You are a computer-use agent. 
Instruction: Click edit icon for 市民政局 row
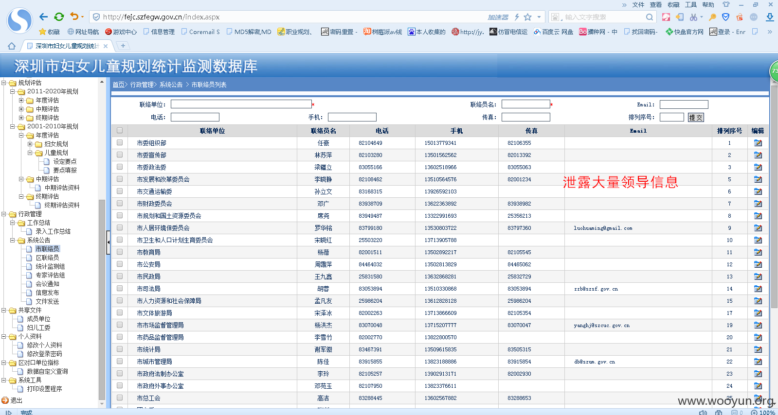(x=758, y=277)
